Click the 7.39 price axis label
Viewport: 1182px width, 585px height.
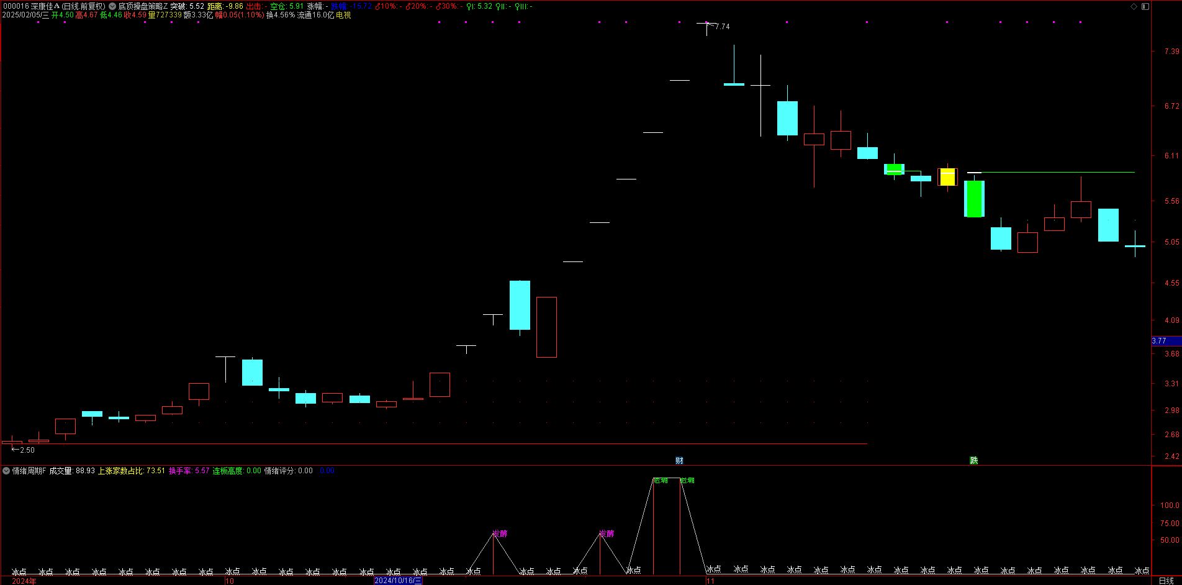1171,52
